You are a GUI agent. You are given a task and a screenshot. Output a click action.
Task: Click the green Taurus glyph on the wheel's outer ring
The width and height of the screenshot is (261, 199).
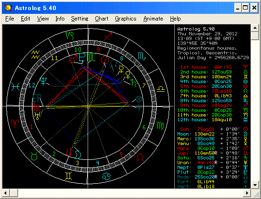coord(34,157)
